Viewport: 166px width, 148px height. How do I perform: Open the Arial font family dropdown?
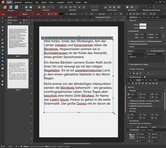click(11, 14)
